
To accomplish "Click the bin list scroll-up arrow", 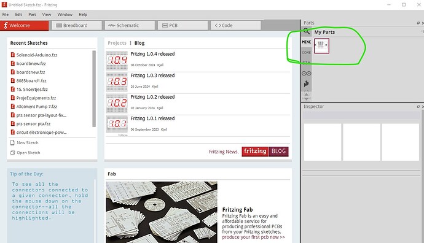I will coord(307,94).
